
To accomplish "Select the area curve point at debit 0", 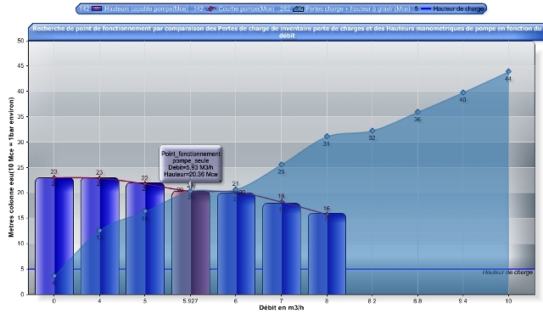I will (x=54, y=276).
